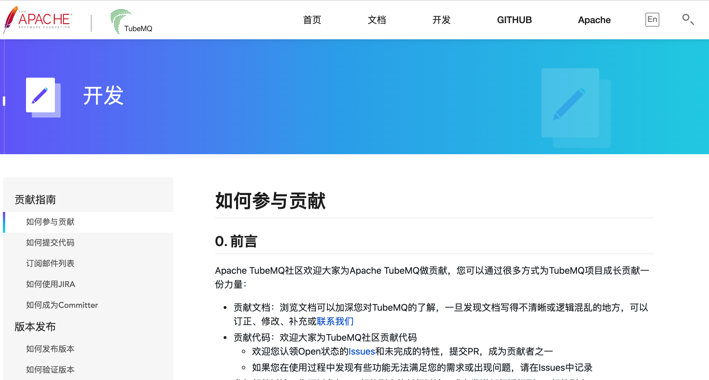The height and width of the screenshot is (380, 709).
Task: Switch language with the En button
Action: click(652, 20)
